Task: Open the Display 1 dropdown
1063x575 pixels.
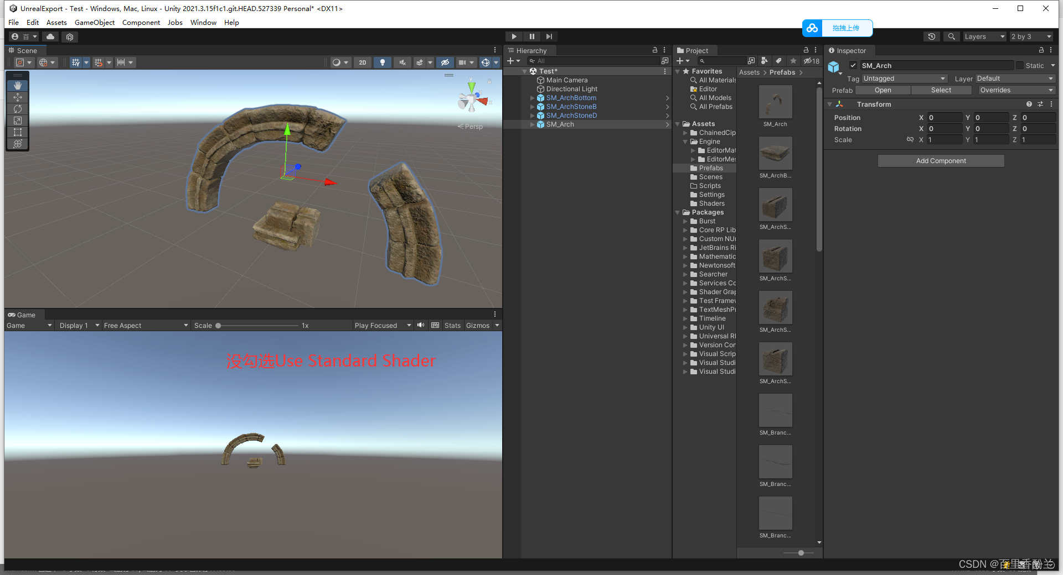Action: pos(80,325)
